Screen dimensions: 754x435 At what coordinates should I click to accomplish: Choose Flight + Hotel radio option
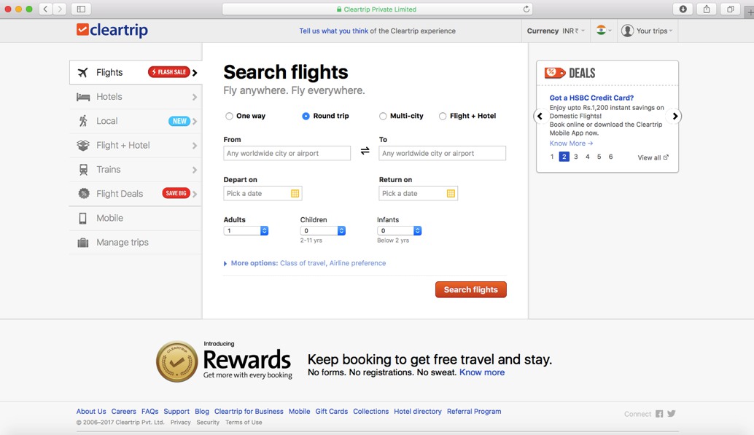coord(443,116)
